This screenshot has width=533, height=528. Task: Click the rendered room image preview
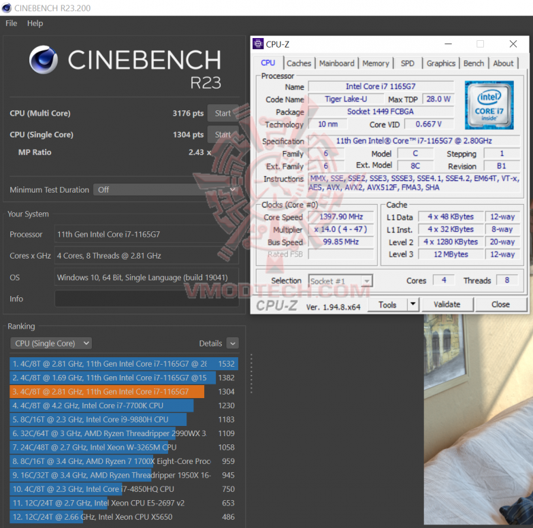pos(477,418)
